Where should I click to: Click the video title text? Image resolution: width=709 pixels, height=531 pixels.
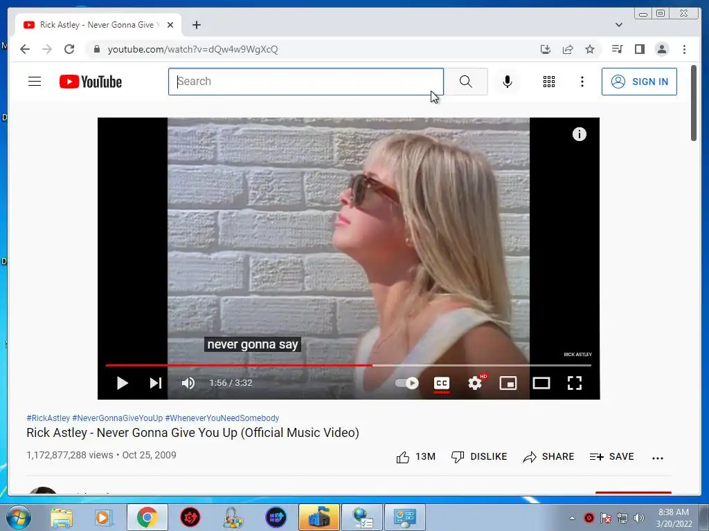tap(192, 433)
